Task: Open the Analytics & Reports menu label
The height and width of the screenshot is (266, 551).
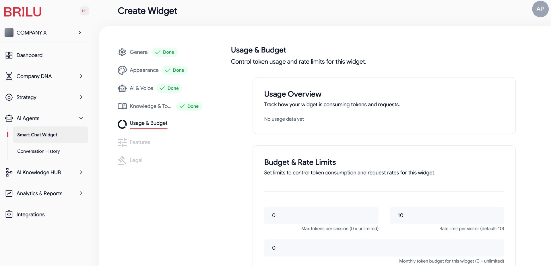Action: [39, 193]
